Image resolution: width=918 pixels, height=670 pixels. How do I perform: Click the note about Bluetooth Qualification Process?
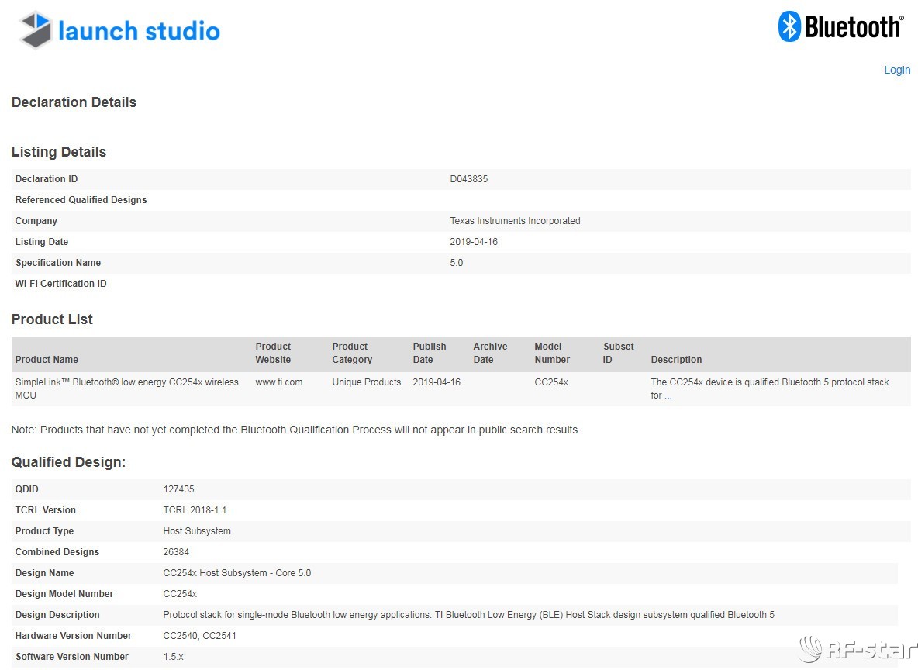pos(296,430)
